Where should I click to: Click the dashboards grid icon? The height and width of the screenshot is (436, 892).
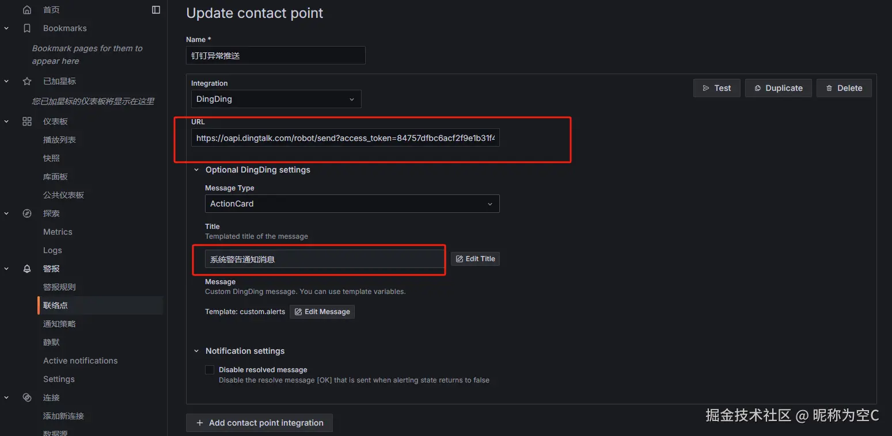pyautogui.click(x=27, y=121)
